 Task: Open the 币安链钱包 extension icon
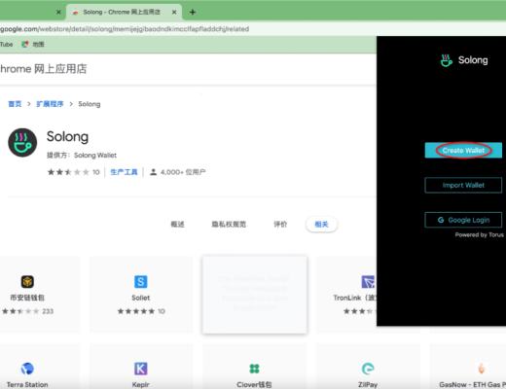pos(27,282)
